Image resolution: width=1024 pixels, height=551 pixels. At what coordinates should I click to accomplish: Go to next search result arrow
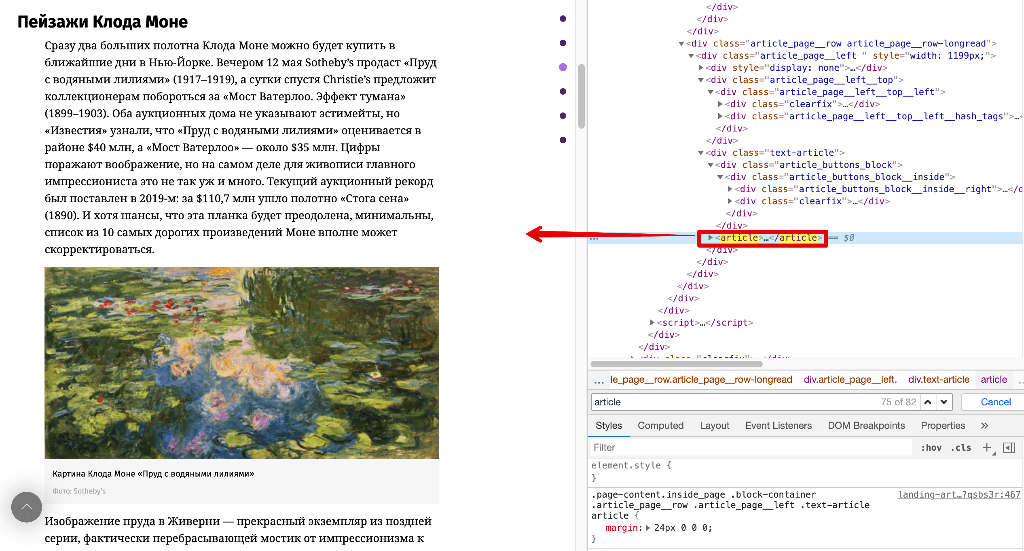pyautogui.click(x=944, y=402)
